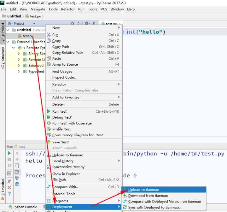The image size is (227, 212).
Task: Click the print icon in Run panel
Action: [x=17, y=178]
